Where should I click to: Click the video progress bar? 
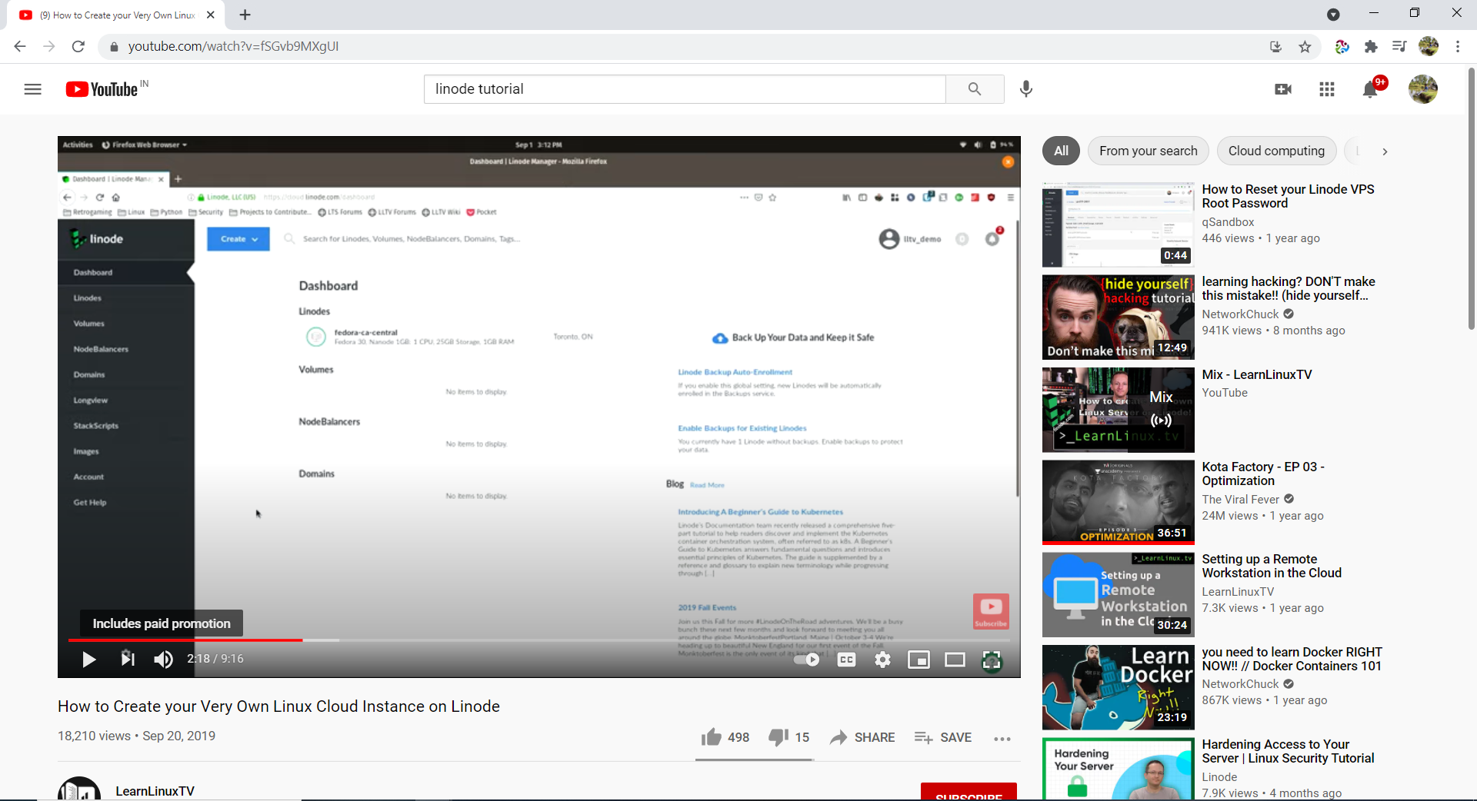[x=538, y=640]
